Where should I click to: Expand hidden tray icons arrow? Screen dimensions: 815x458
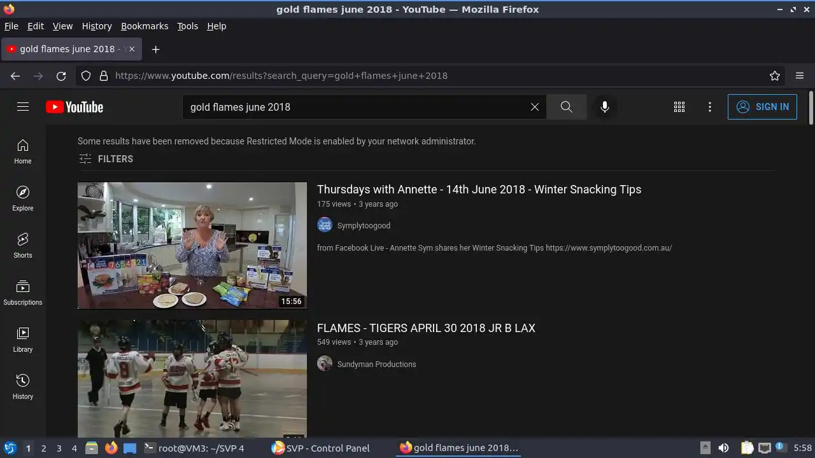pos(705,448)
